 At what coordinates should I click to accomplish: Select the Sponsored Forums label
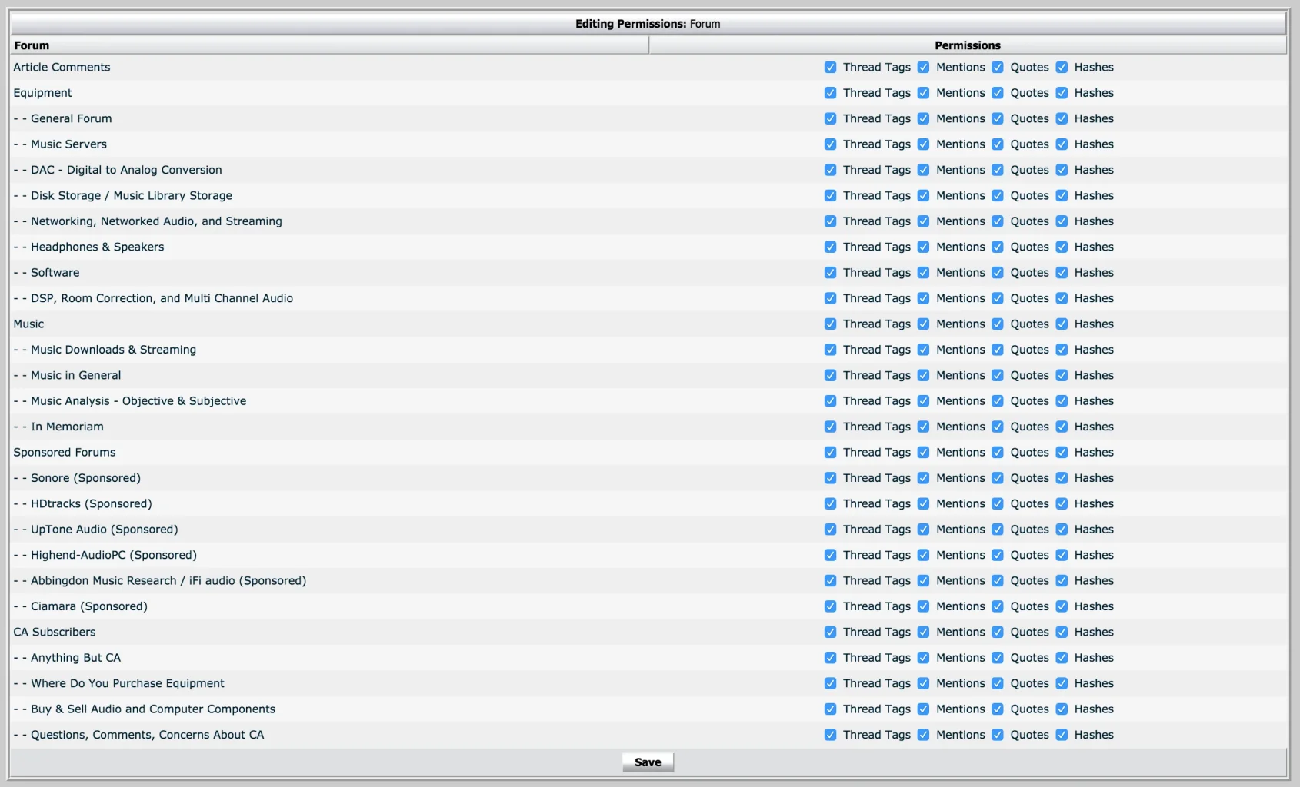[x=65, y=453]
